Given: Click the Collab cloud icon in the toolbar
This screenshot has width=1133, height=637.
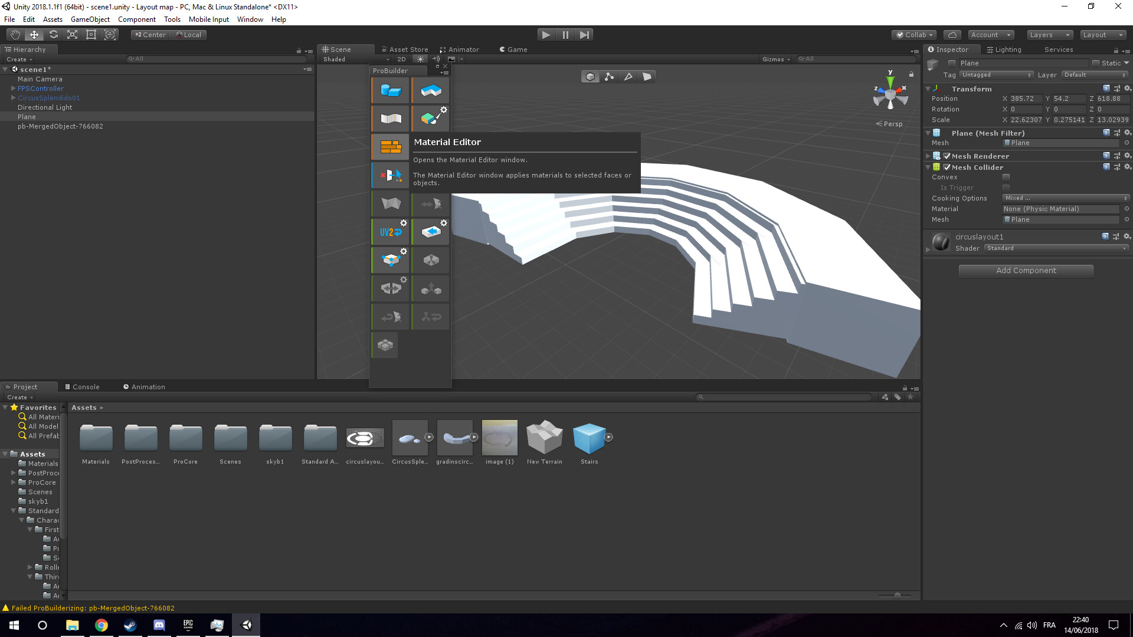Looking at the screenshot, I should tap(952, 35).
